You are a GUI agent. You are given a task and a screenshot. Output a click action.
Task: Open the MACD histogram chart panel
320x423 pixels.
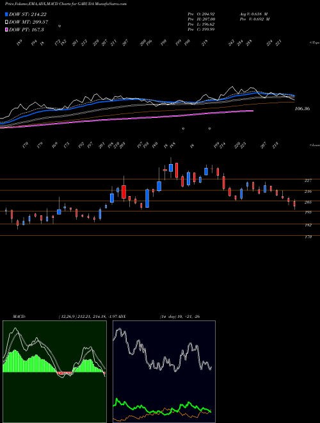[x=54, y=372]
